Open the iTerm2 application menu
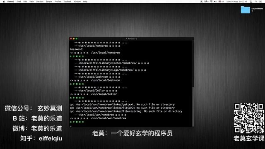The image size is (265, 149). [11, 2]
